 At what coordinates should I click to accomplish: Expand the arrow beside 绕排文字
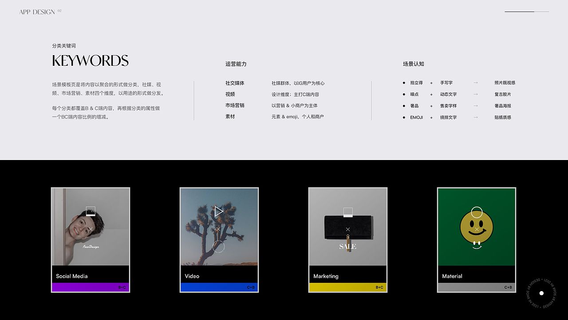click(476, 117)
